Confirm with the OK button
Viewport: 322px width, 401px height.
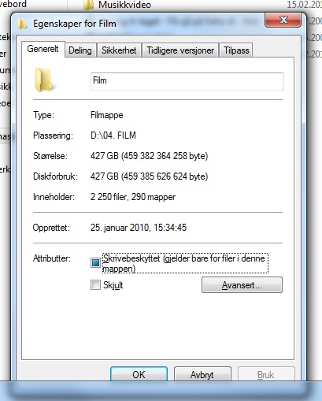139,374
